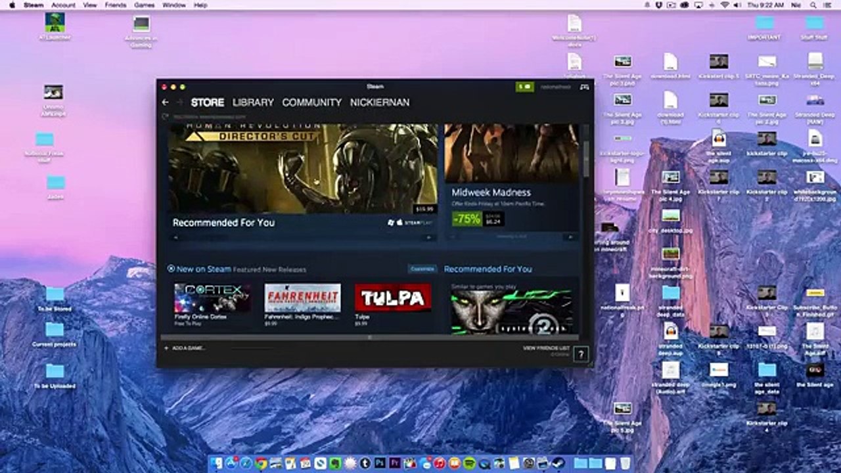Image resolution: width=841 pixels, height=473 pixels.
Task: Open the Help menu
Action: pyautogui.click(x=200, y=5)
